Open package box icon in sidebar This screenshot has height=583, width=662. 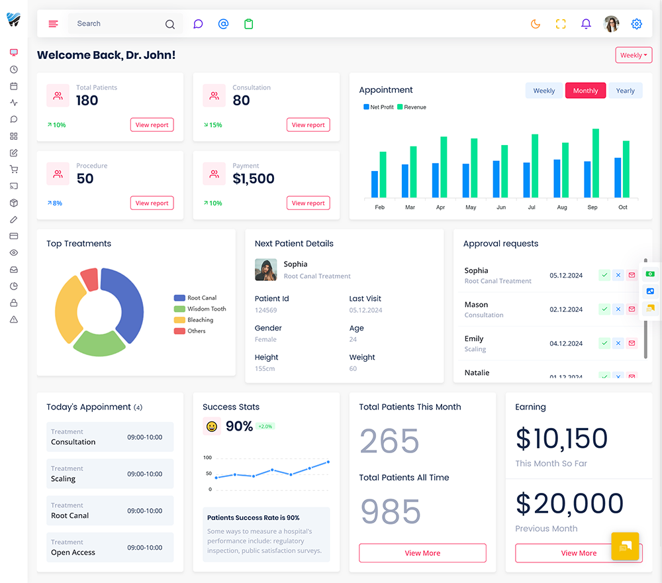[x=14, y=203]
